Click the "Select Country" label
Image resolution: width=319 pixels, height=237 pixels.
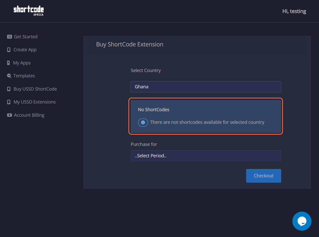click(x=146, y=71)
